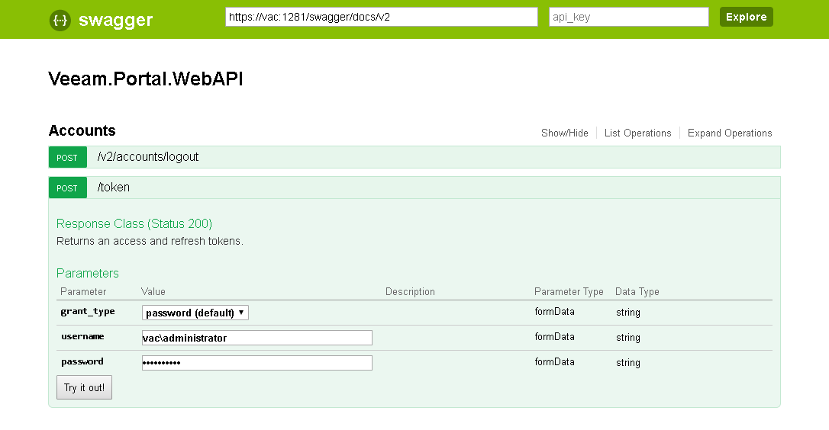Click into the api_key input field
Image resolution: width=829 pixels, height=430 pixels.
click(x=629, y=17)
